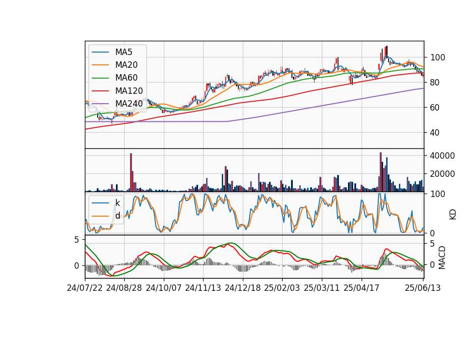Viewport: 471px width, 339px height.
Task: Click the MACD left axis value 5
Action: click(x=77, y=240)
